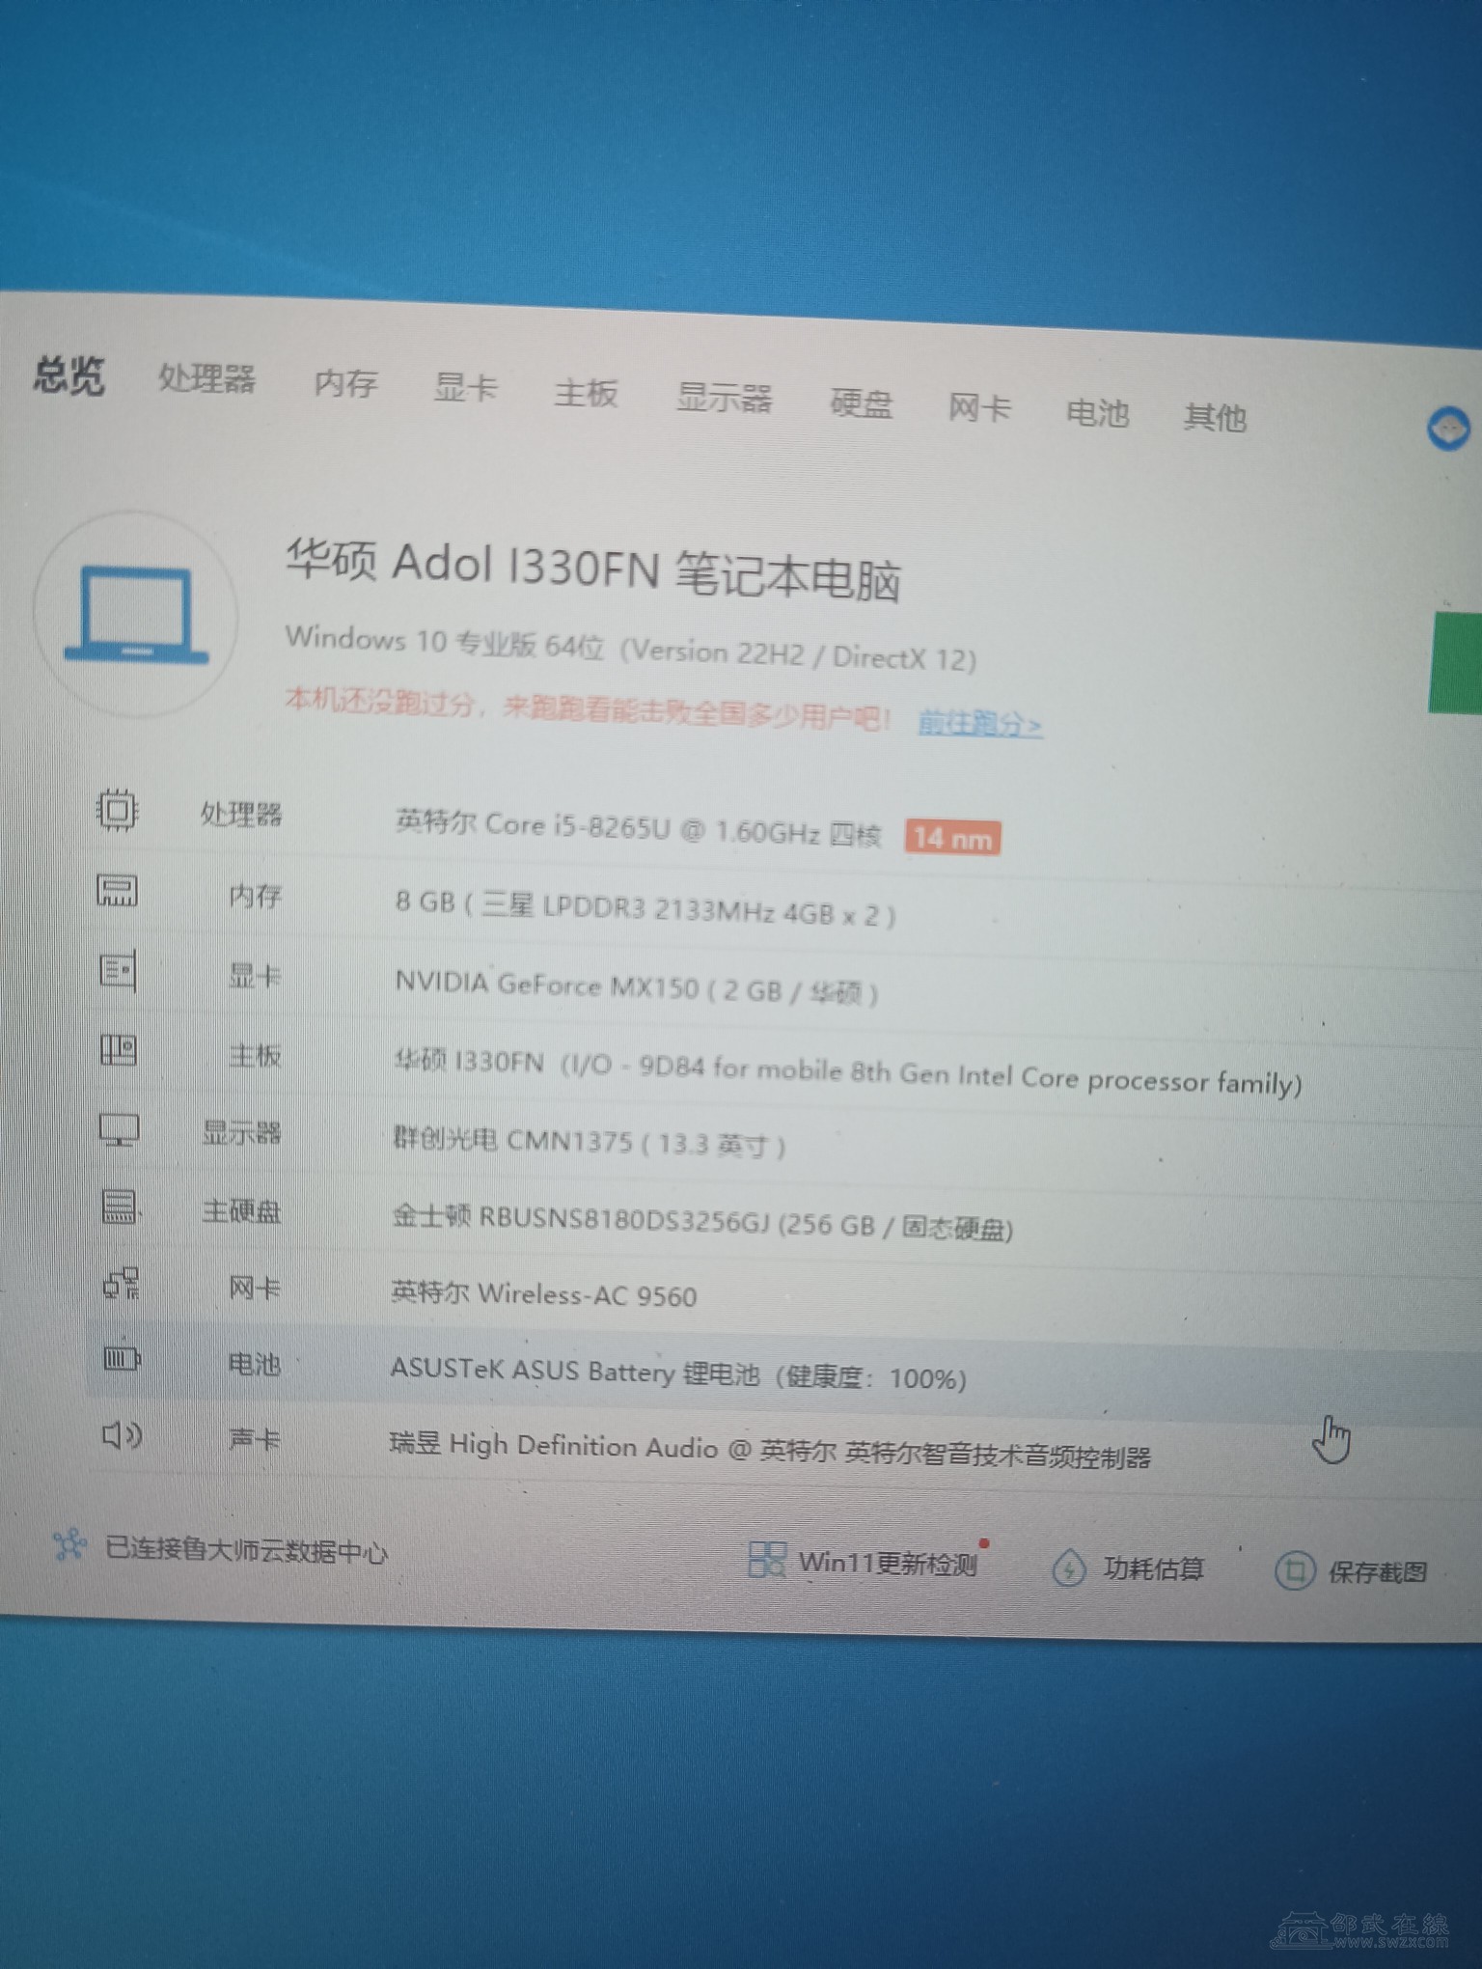Select the 英特尔 Core i5-8265U processor text
Screen dimensions: 1482x1969
(x=638, y=828)
